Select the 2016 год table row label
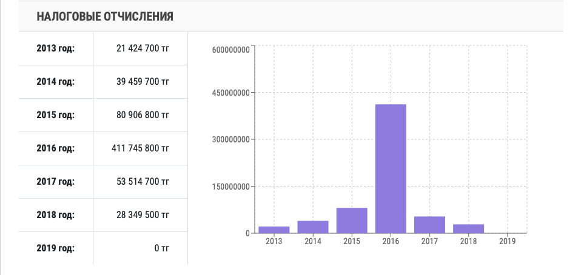Image resolution: width=581 pixels, height=275 pixels. click(x=55, y=148)
